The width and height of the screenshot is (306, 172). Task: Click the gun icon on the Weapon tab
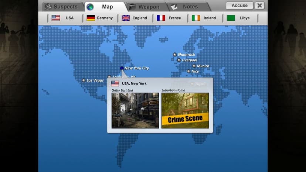(x=132, y=7)
